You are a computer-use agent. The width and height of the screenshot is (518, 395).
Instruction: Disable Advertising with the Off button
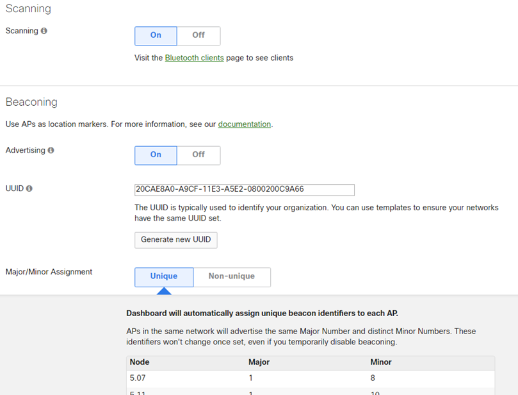198,155
